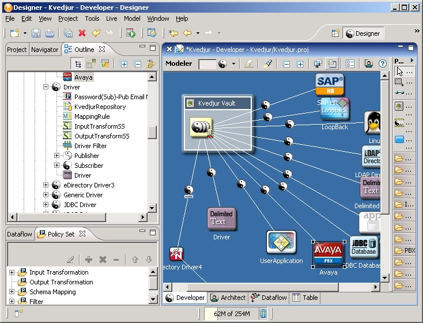
Task: Select the LoopBack driver icon
Action: tap(334, 109)
